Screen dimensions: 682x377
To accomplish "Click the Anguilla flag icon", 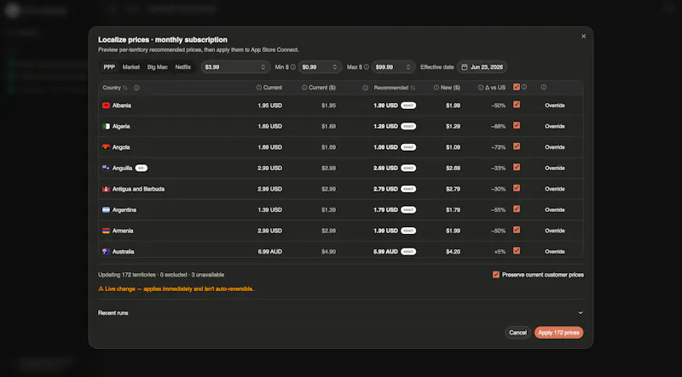I will coord(106,168).
